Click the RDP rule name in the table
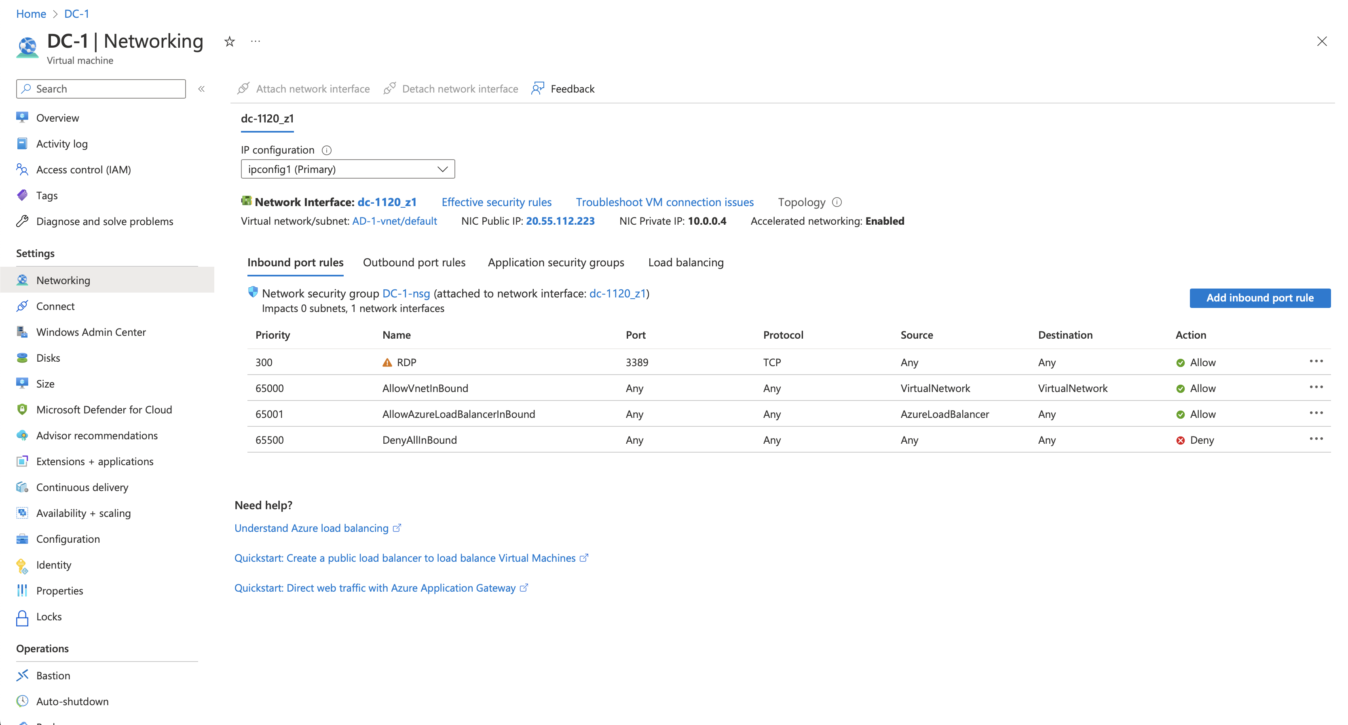 click(406, 362)
